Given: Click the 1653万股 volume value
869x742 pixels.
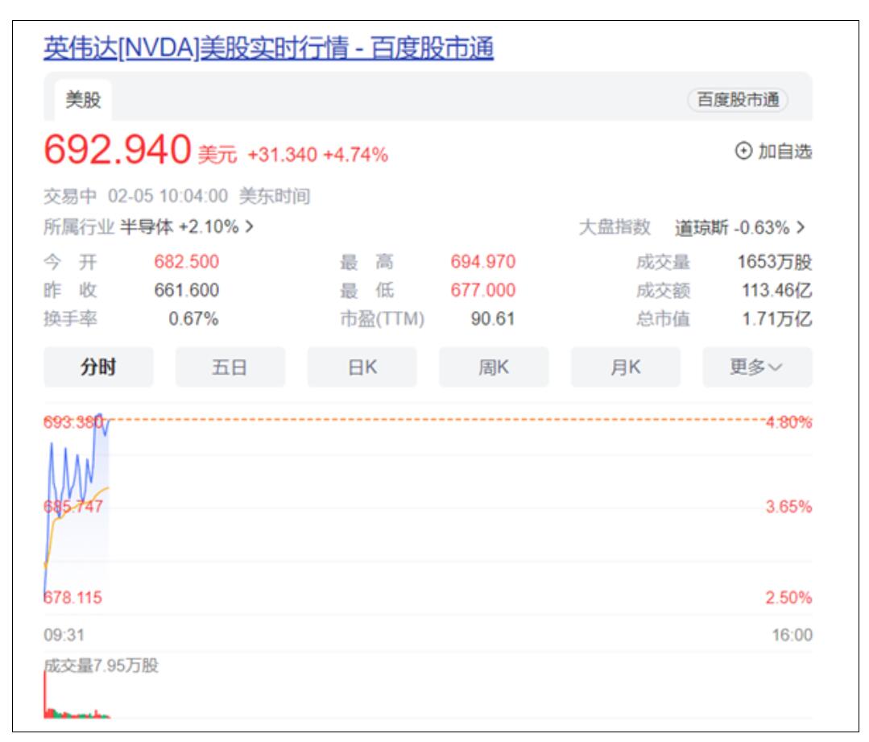Looking at the screenshot, I should click(x=775, y=262).
